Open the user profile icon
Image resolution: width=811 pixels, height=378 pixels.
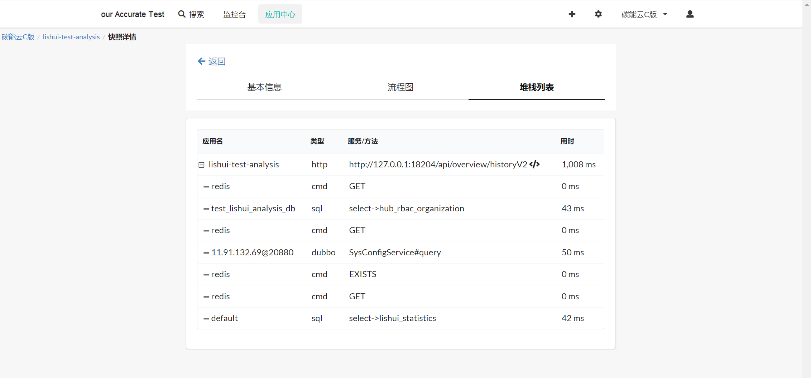coord(690,14)
